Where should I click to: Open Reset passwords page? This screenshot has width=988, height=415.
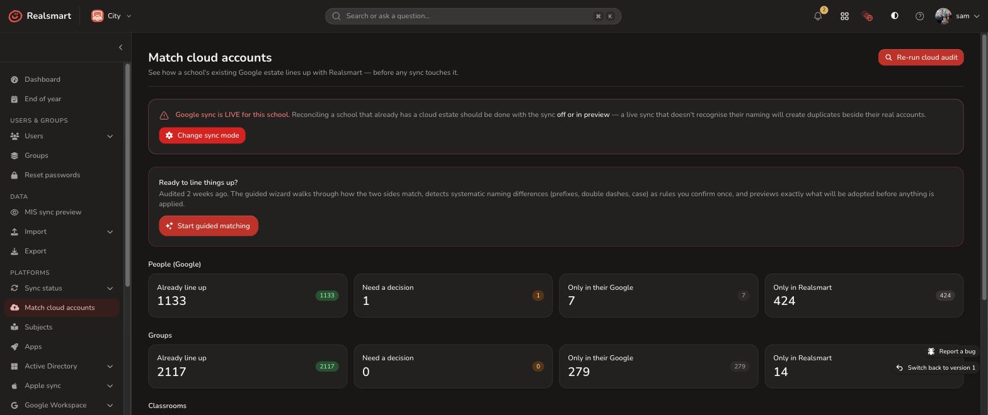point(61,175)
